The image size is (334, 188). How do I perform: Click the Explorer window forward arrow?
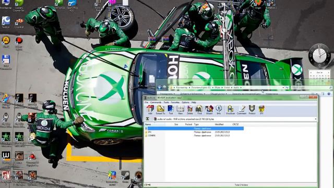pos(164,87)
